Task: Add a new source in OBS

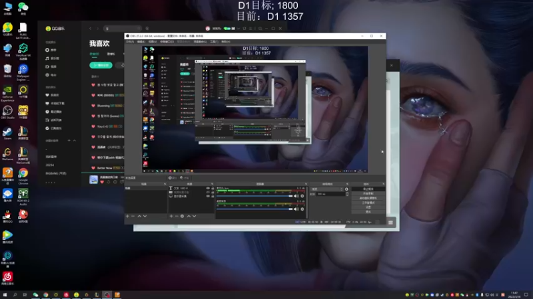Action: [x=171, y=216]
